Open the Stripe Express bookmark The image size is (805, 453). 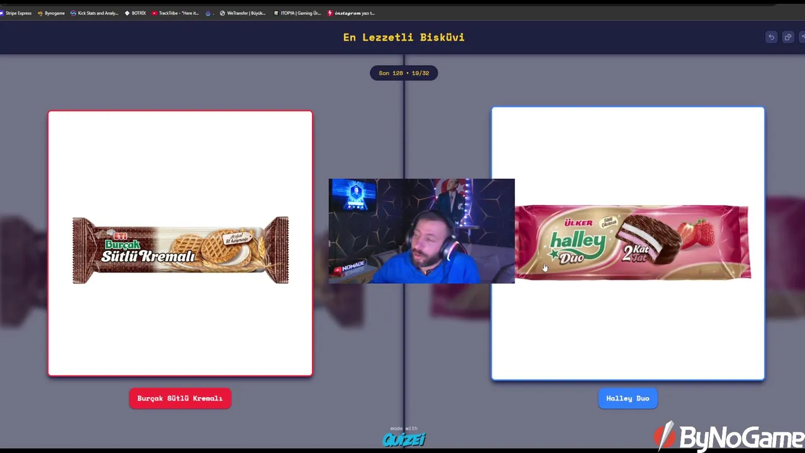click(x=16, y=13)
